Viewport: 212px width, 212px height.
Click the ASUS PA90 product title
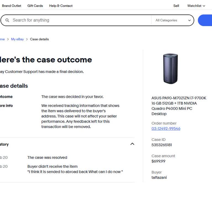click(179, 106)
